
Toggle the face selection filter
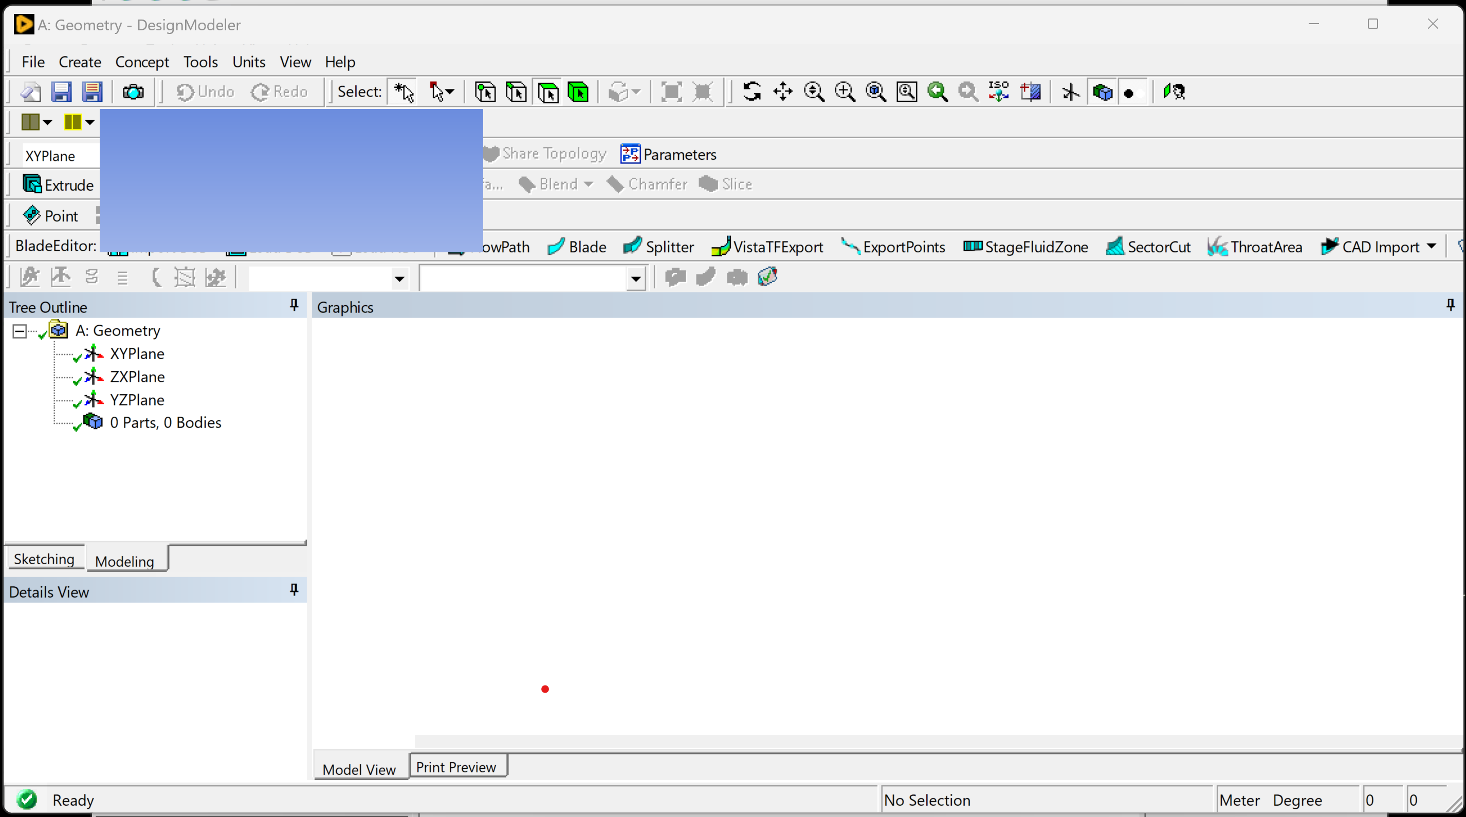coord(548,91)
